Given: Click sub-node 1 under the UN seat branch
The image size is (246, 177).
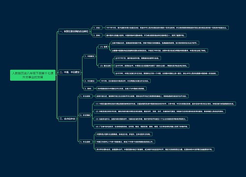Looking at the screenshot, I should (x=97, y=28).
